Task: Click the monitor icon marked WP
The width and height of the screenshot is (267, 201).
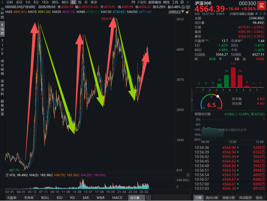Action: 188,7
